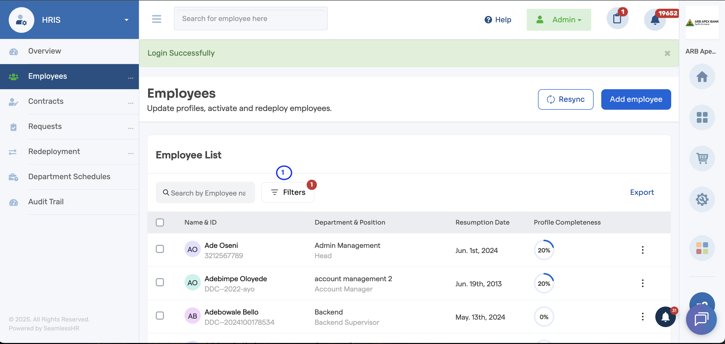The image size is (725, 344).
Task: Open the shopping cart icon
Action: [702, 158]
